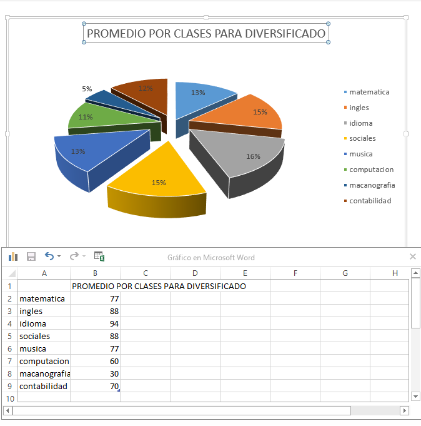The height and width of the screenshot is (426, 421).
Task: Click the chart icon in the data editor toolbar
Action: point(13,256)
